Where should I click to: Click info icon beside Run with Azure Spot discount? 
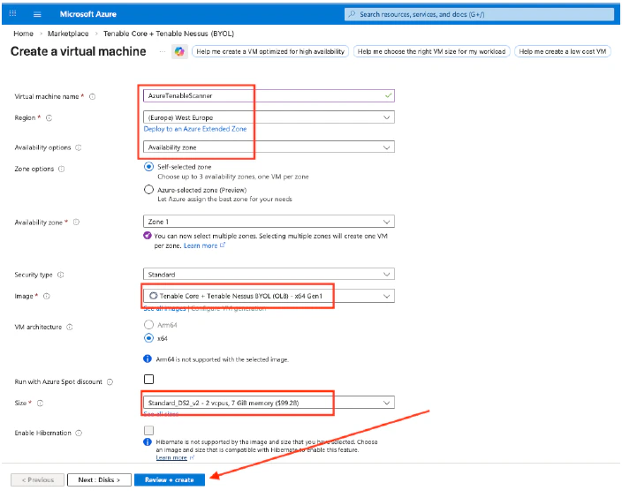[x=110, y=381]
